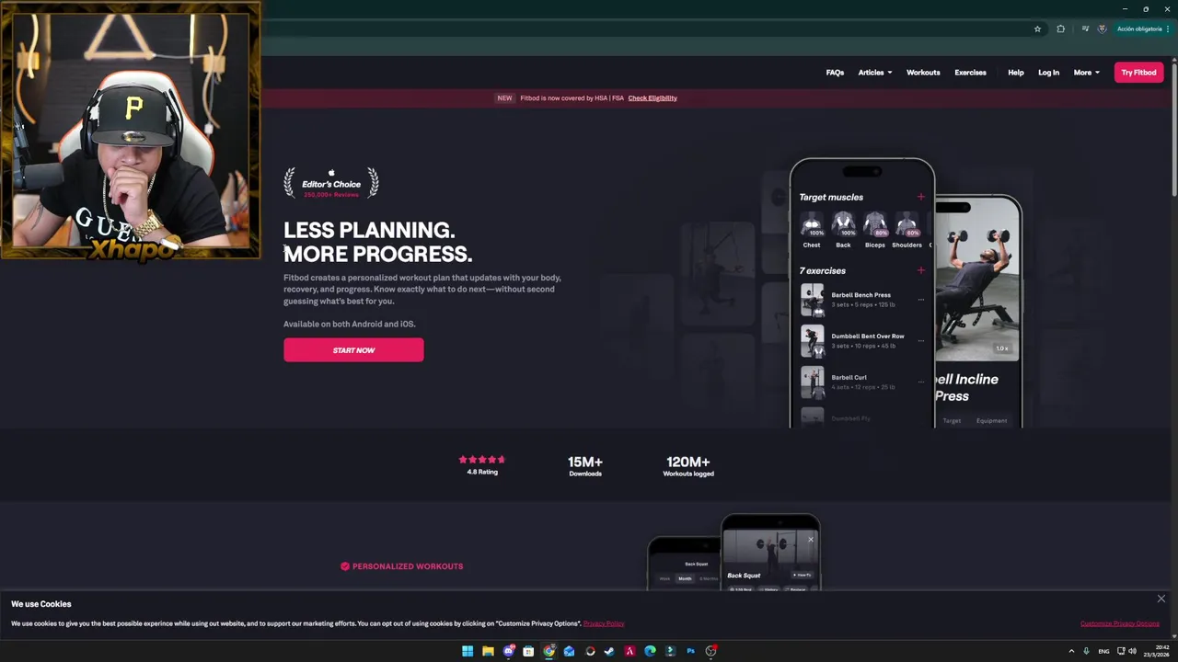Switch to the Equipment tab on phone

click(x=991, y=421)
